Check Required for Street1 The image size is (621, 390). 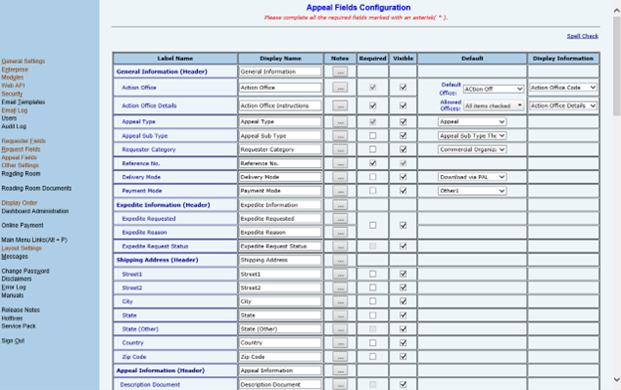click(x=372, y=274)
